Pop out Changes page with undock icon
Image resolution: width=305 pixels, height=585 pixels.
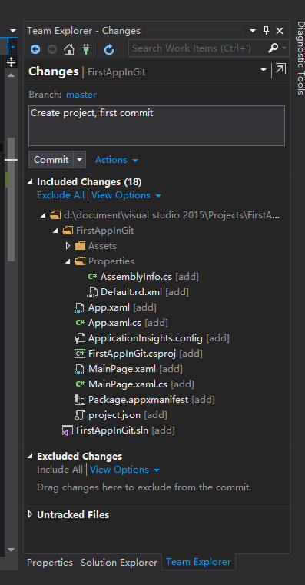(x=280, y=69)
